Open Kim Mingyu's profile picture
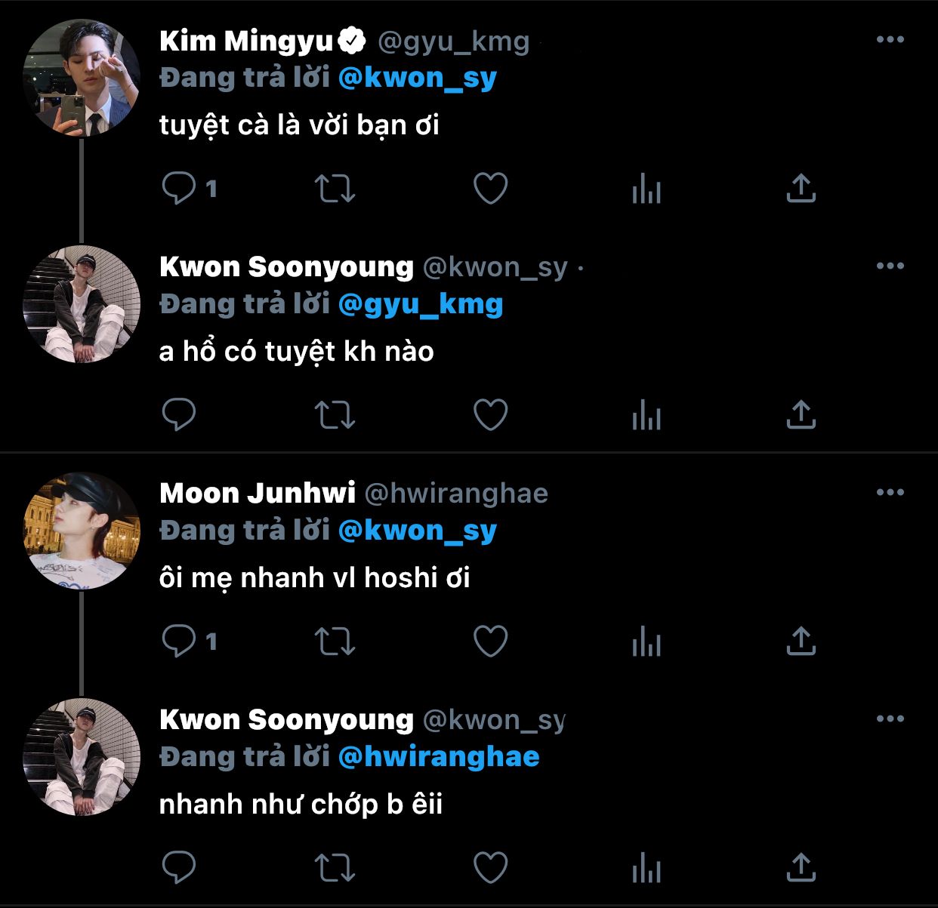 (x=82, y=78)
